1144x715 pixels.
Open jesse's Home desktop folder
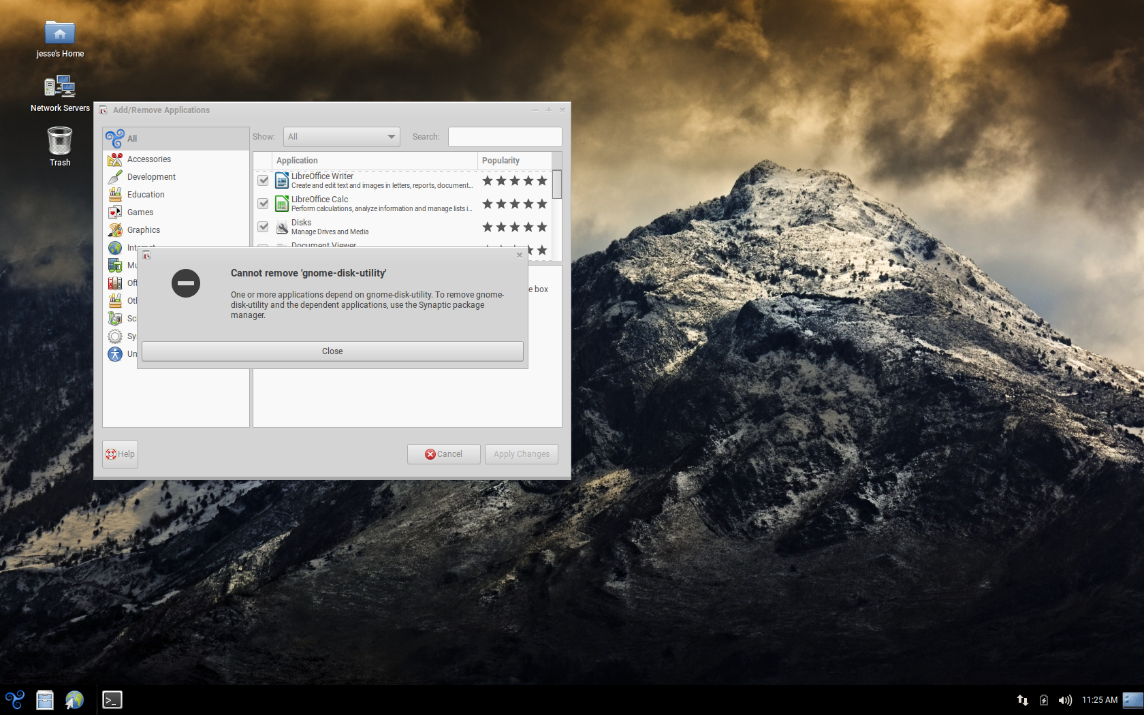[60, 39]
